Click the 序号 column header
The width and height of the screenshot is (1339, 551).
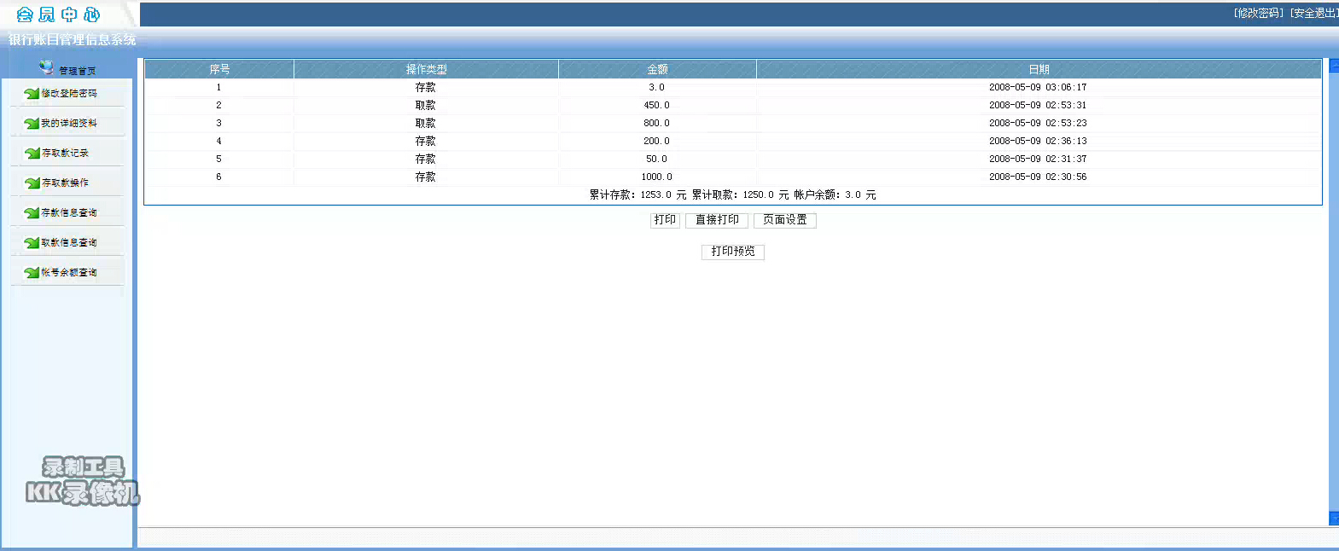[219, 69]
